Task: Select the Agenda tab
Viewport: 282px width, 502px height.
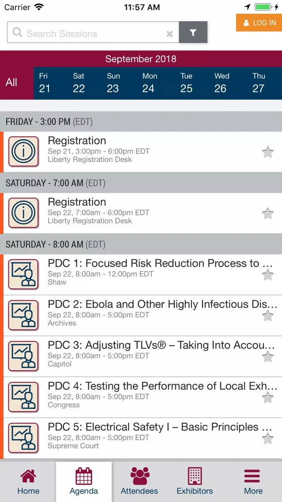Action: click(x=84, y=482)
